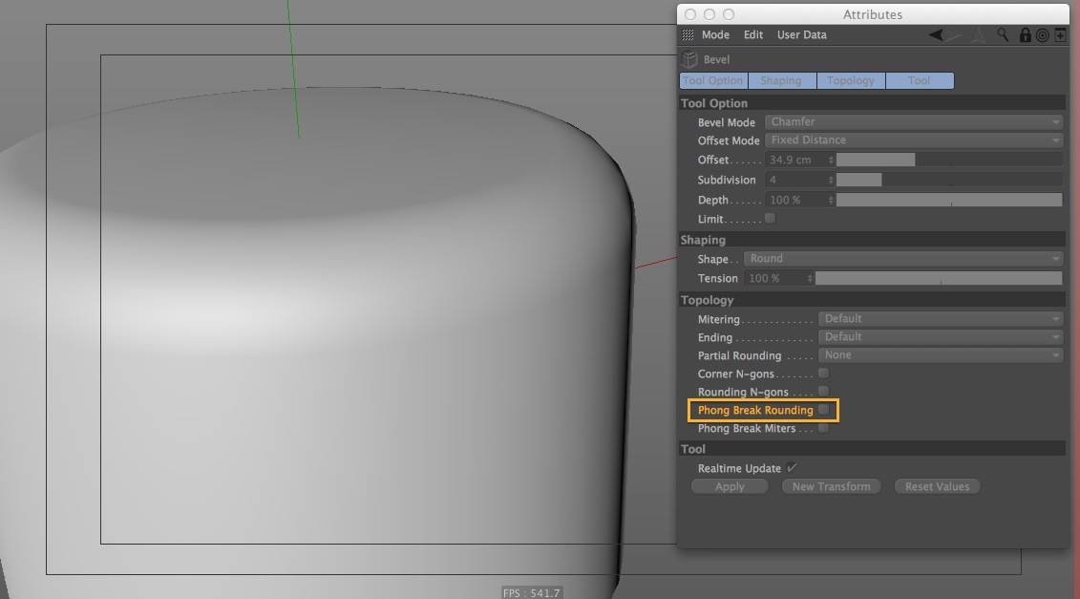Click the Depth field stepper arrows
Viewport: 1080px width, 599px height.
(x=831, y=200)
